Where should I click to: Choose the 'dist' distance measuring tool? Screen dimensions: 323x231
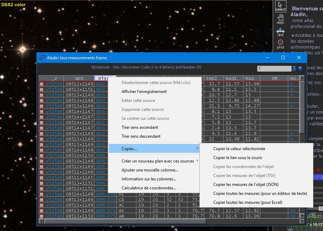pyautogui.click(x=280, y=32)
